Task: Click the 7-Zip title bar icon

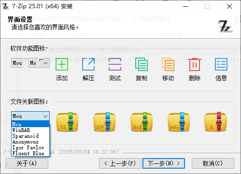Action: [5, 6]
